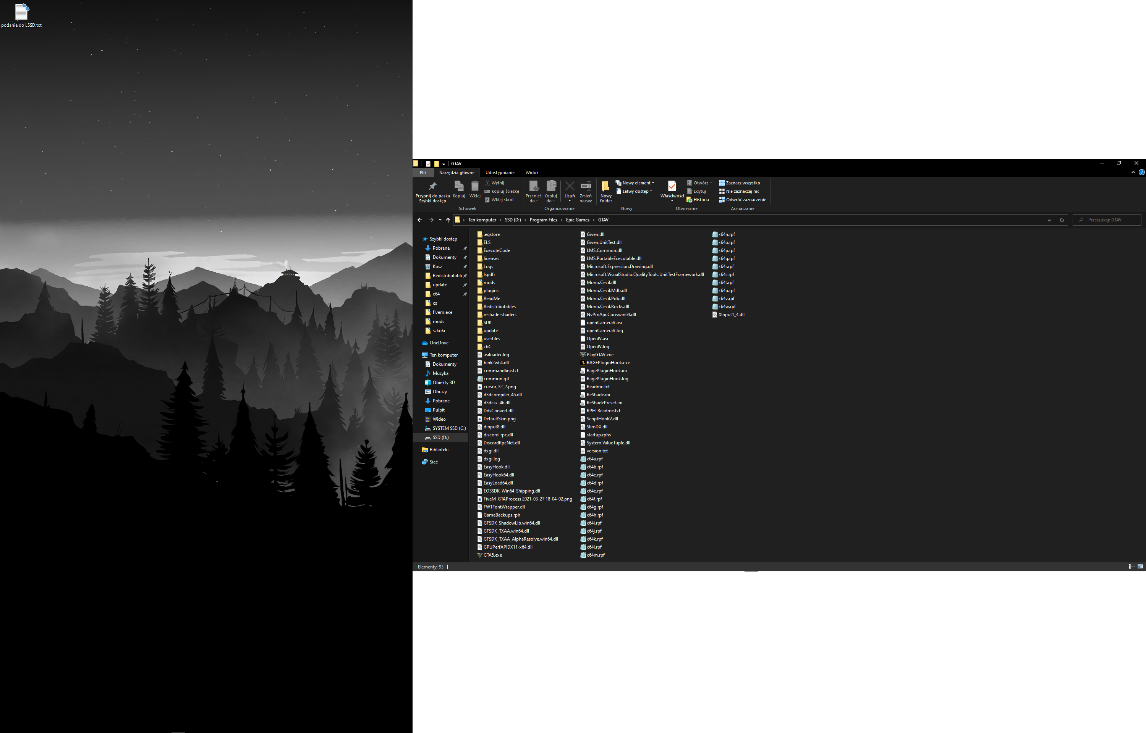Viewport: 1146px width, 733px height.
Task: Select SYSTEM SSD (C:) in navigation pane
Action: click(448, 428)
